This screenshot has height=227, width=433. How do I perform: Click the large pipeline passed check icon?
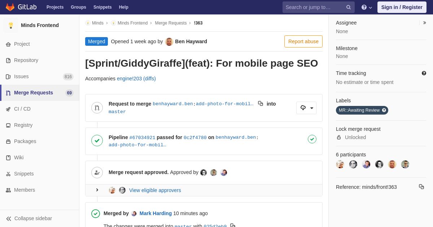click(x=97, y=141)
